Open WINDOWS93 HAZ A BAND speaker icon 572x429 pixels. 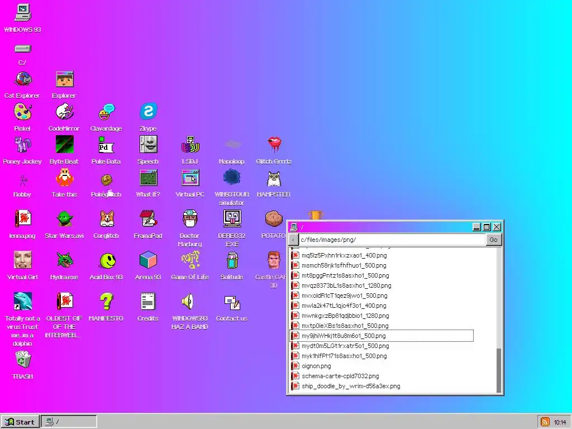[x=188, y=302]
